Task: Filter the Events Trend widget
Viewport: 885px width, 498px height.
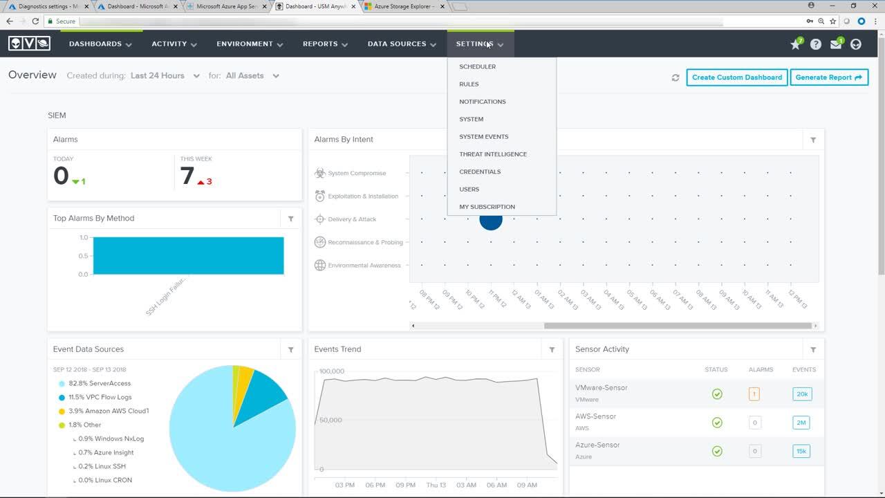Action: point(552,350)
